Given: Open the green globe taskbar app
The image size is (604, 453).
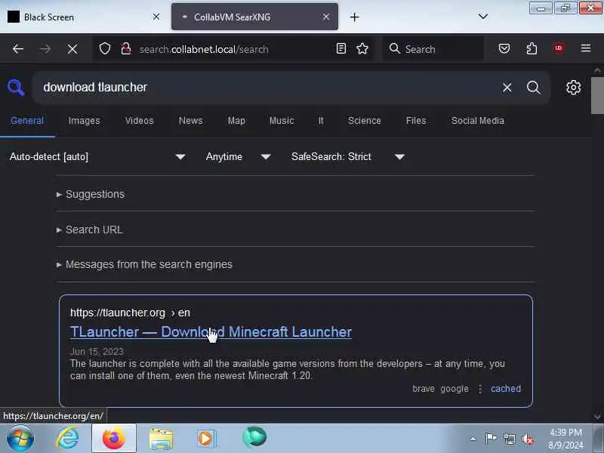Looking at the screenshot, I should 254,437.
